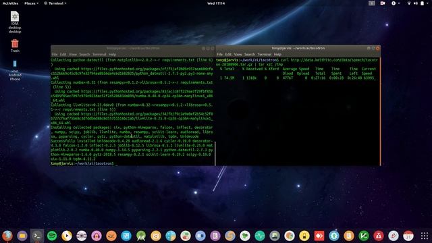Open the purple notes icon in dock

[215, 236]
